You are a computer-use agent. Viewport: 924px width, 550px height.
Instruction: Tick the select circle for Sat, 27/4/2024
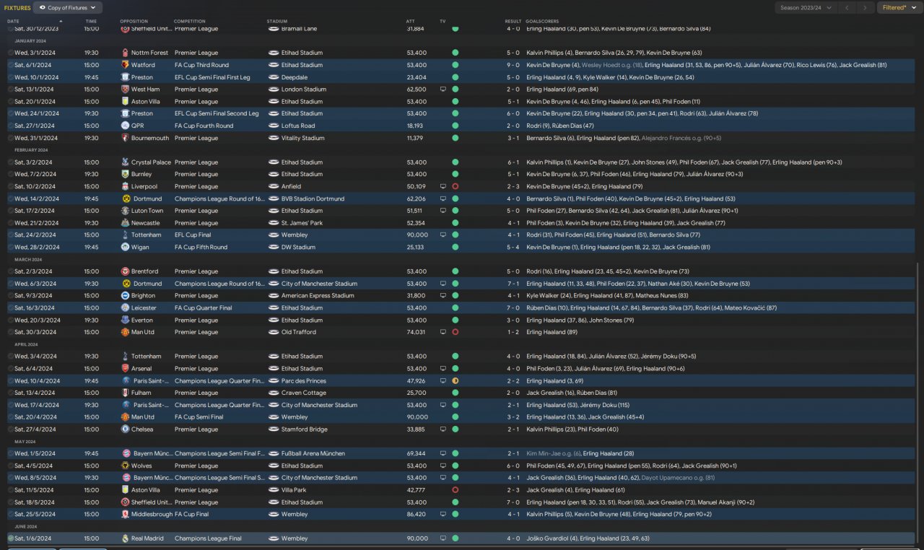click(x=11, y=429)
